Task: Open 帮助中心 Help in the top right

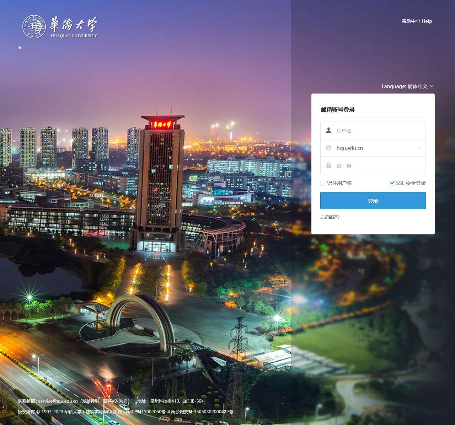Action: (x=417, y=21)
